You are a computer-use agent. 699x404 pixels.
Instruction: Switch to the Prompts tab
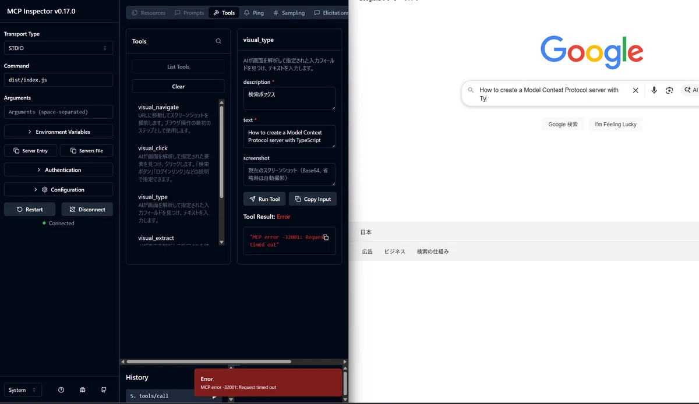click(189, 13)
